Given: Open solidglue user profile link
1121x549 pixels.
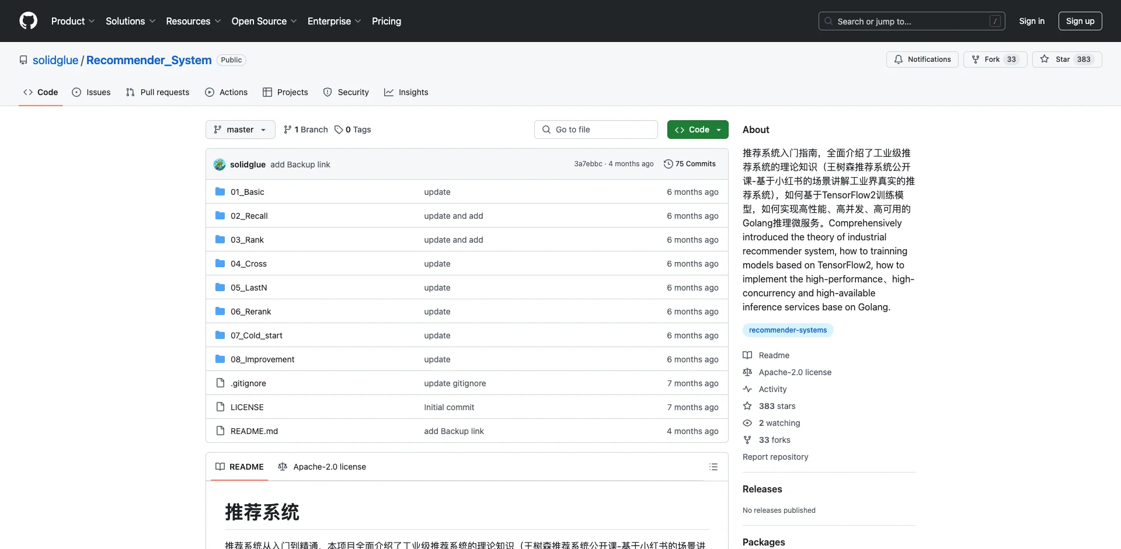Looking at the screenshot, I should click(x=55, y=60).
